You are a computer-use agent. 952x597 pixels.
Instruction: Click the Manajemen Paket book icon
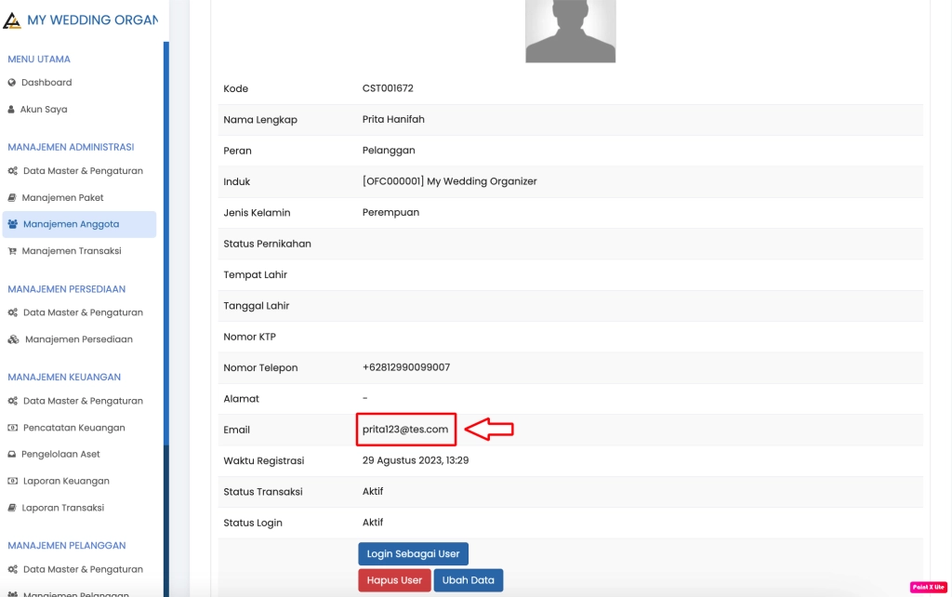click(14, 197)
